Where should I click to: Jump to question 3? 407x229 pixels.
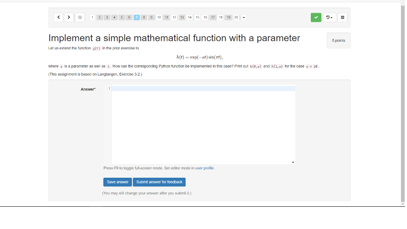click(x=107, y=17)
